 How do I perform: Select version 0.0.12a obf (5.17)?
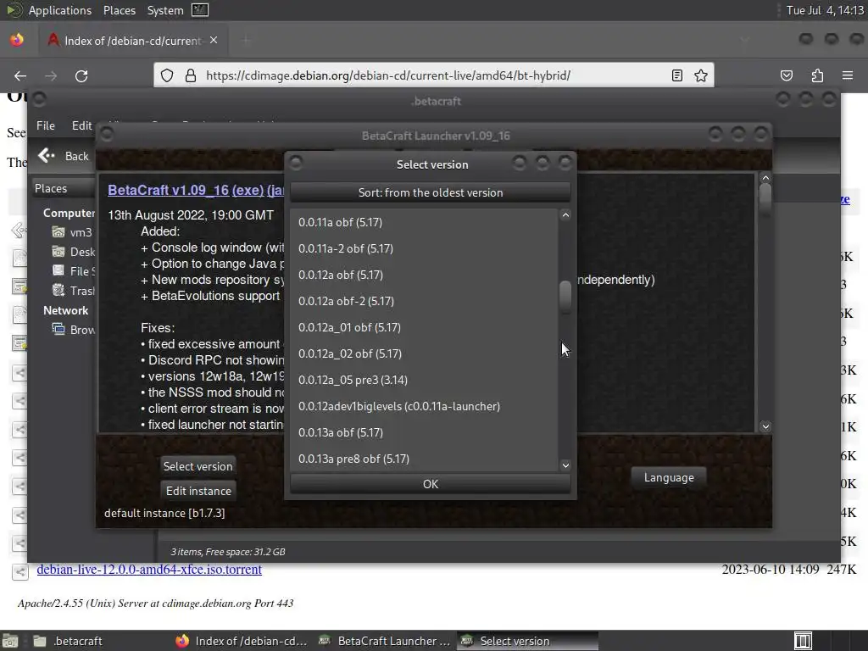coord(424,275)
